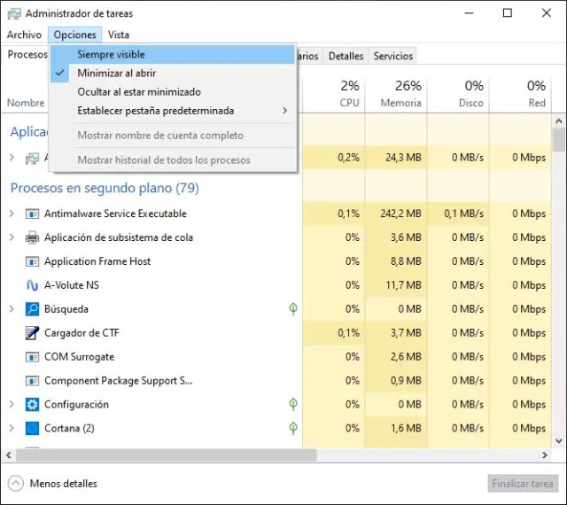Expand the Antimalware Service Executable row

[x=12, y=214]
